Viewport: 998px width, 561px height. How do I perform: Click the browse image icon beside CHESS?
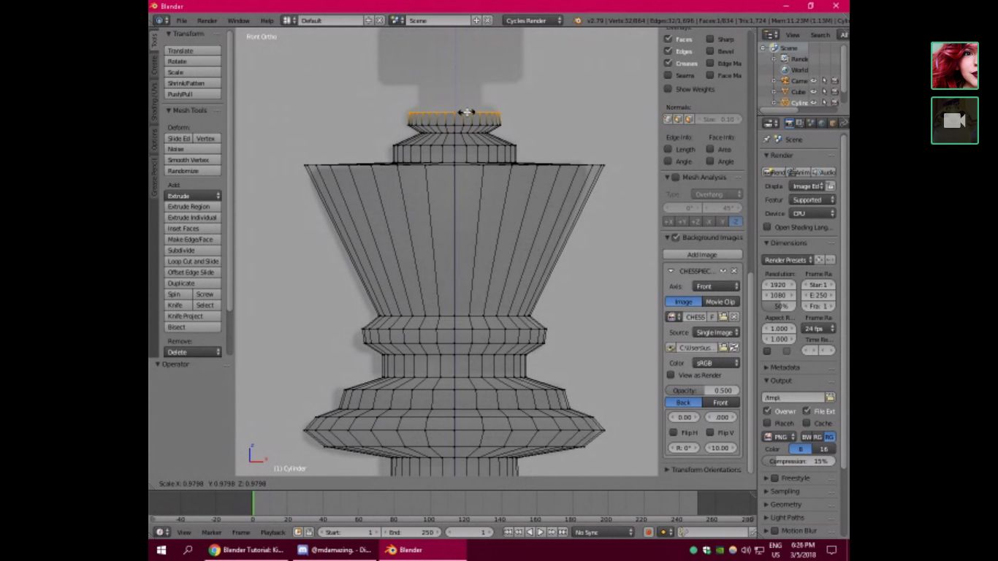pos(673,317)
